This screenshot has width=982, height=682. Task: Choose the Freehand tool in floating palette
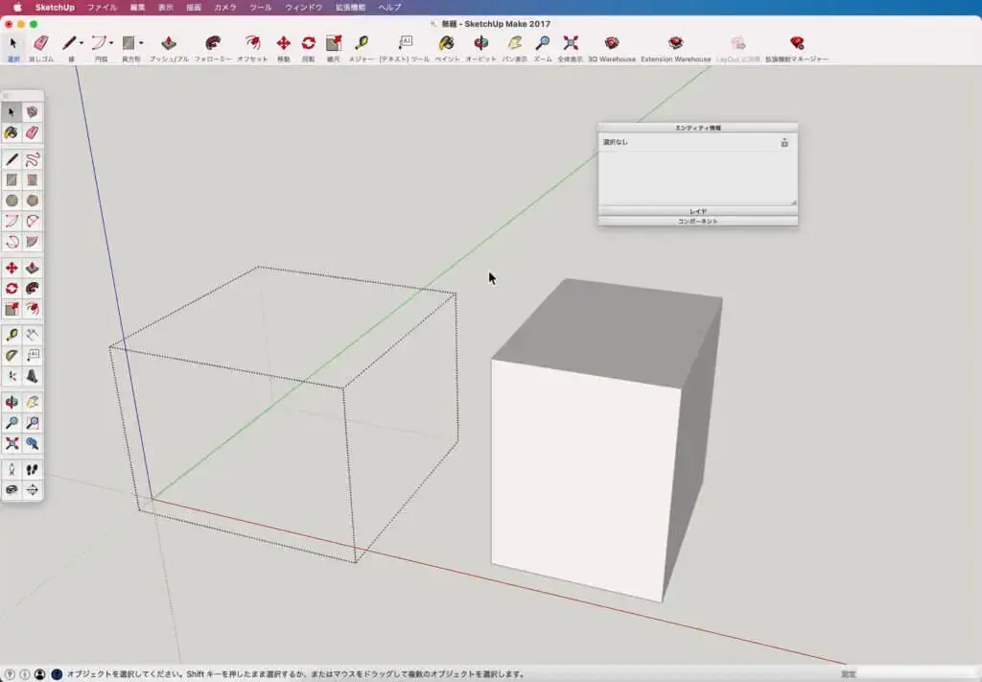pyautogui.click(x=32, y=159)
